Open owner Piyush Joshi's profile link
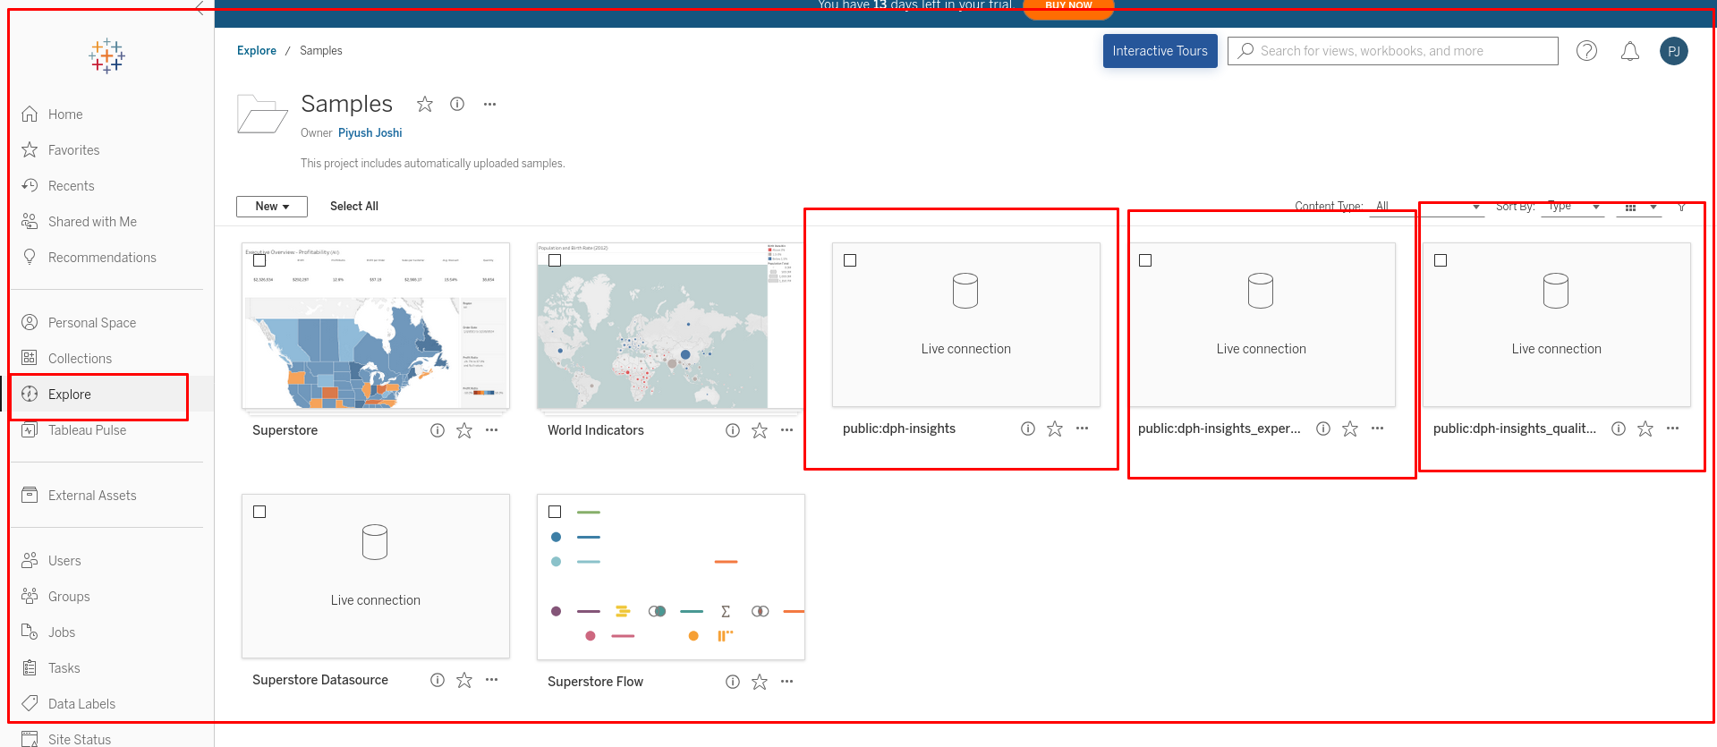This screenshot has height=747, width=1717. click(x=370, y=133)
